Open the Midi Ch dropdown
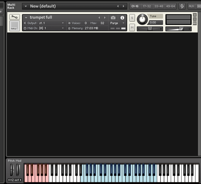The width and height of the screenshot is (201, 184). (x=63, y=28)
